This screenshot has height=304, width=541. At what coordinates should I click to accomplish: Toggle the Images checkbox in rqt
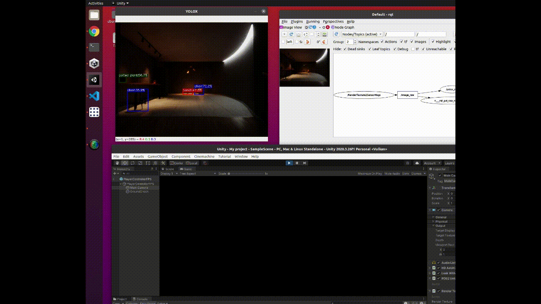412,42
